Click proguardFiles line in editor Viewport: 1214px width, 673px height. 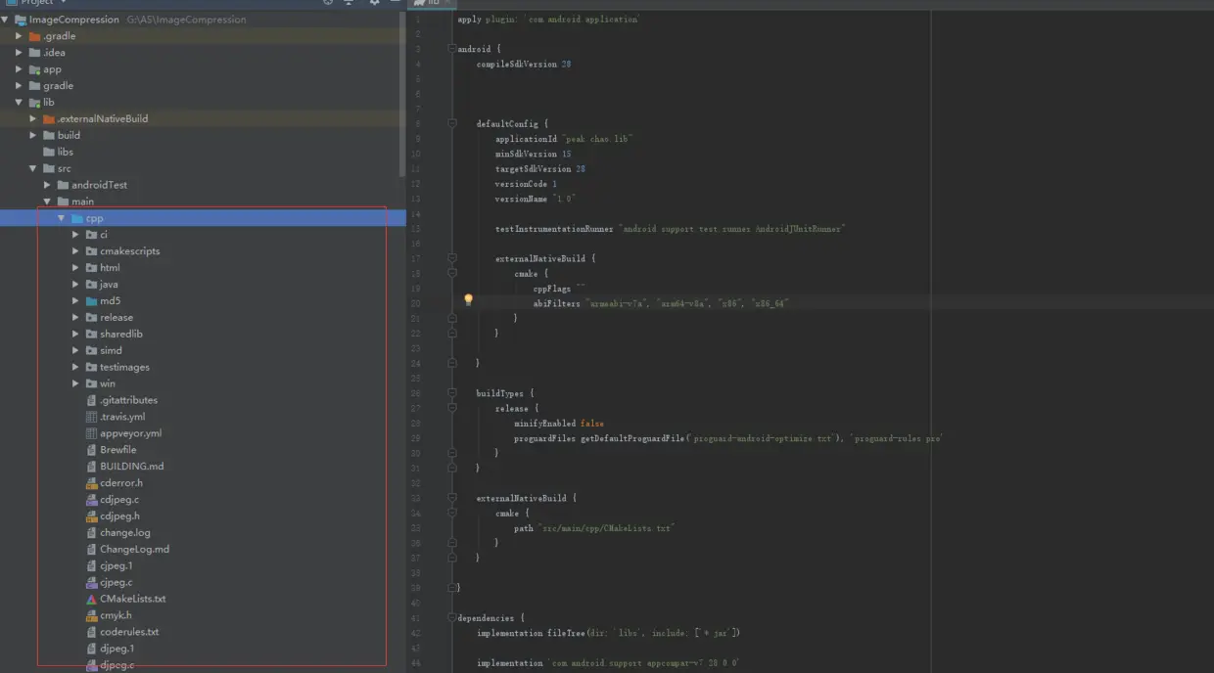[728, 438]
